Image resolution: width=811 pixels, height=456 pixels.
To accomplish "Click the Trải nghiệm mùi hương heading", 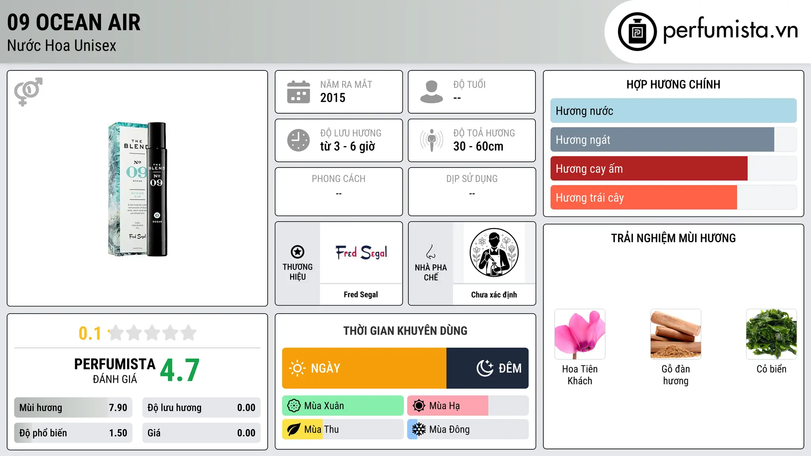I will coord(673,238).
